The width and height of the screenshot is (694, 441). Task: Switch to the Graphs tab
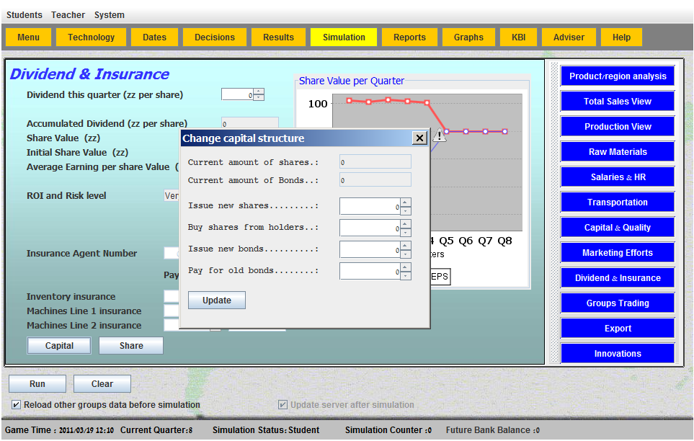click(x=468, y=37)
